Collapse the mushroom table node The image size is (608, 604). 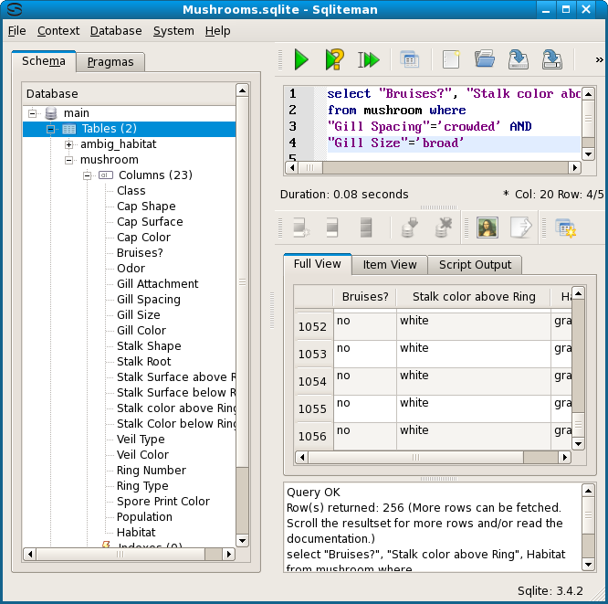click(x=68, y=160)
